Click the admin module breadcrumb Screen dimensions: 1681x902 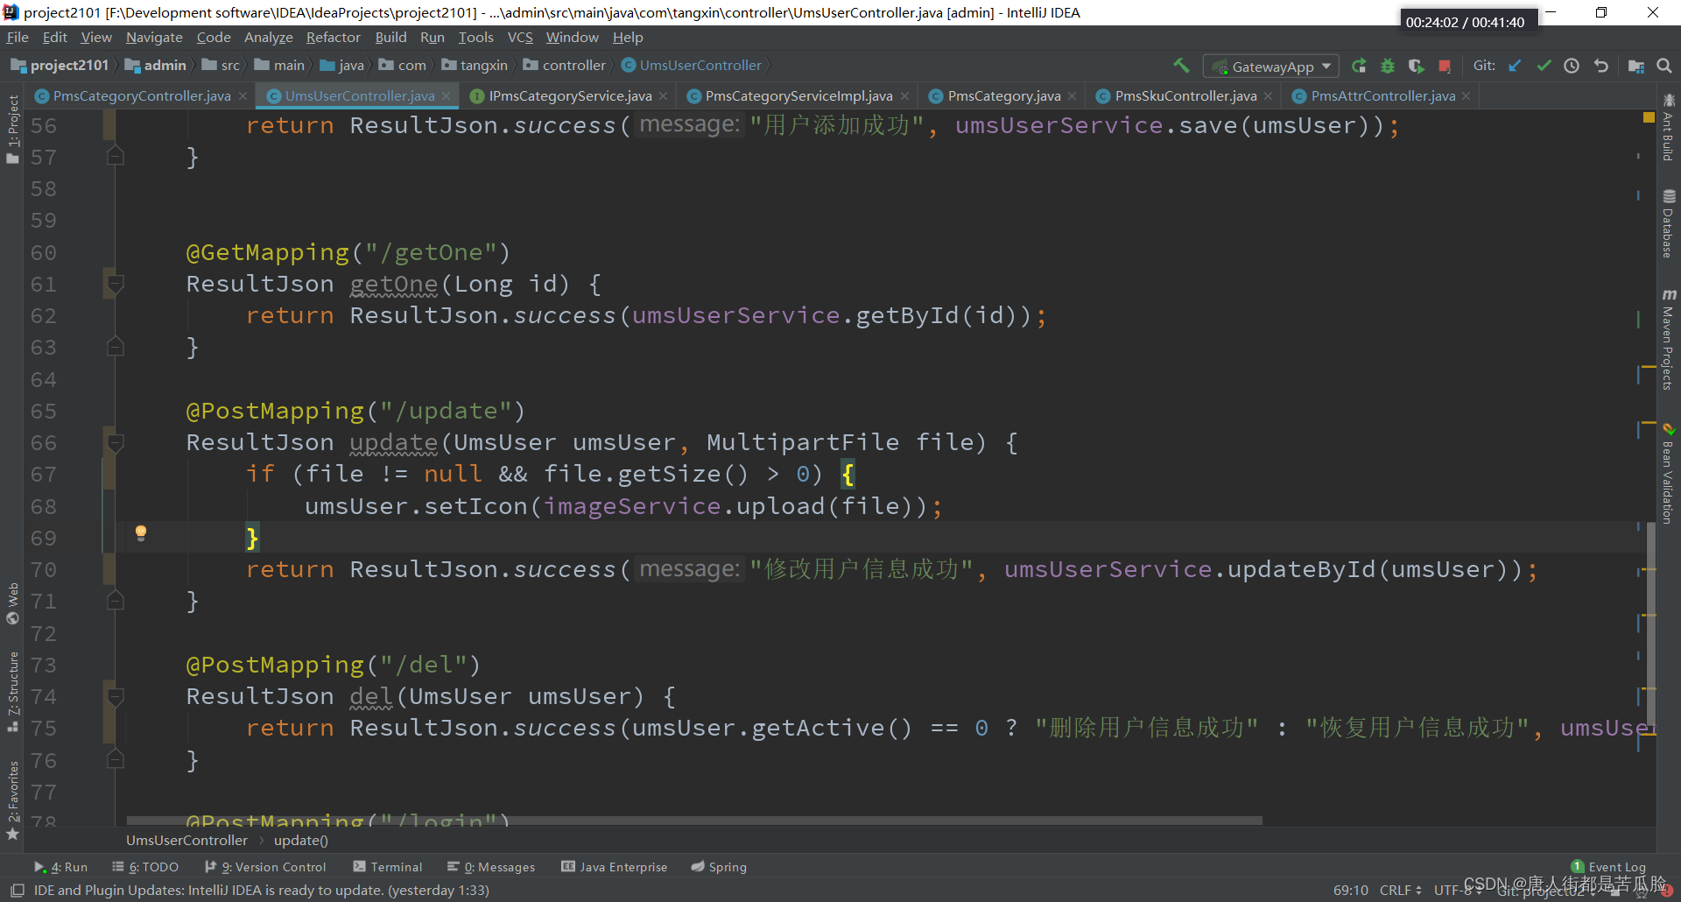point(156,66)
